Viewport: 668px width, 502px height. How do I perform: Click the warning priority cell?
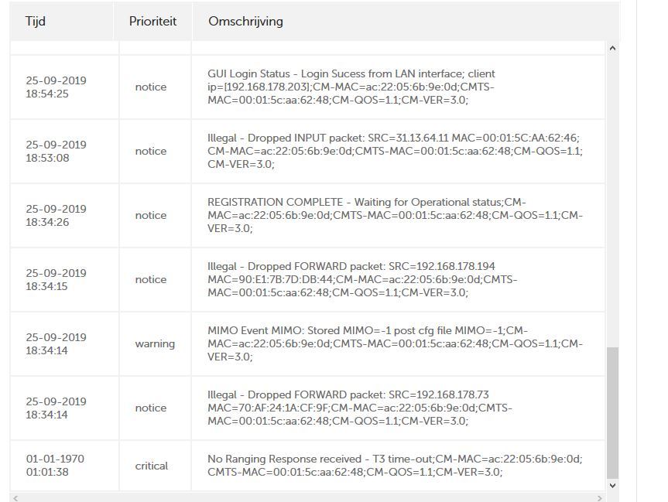coord(155,343)
